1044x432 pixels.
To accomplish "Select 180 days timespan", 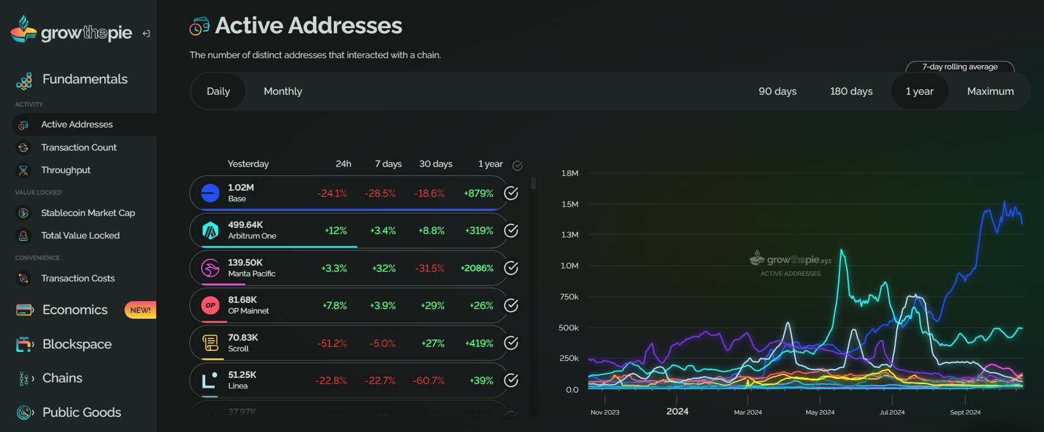I will click(851, 91).
